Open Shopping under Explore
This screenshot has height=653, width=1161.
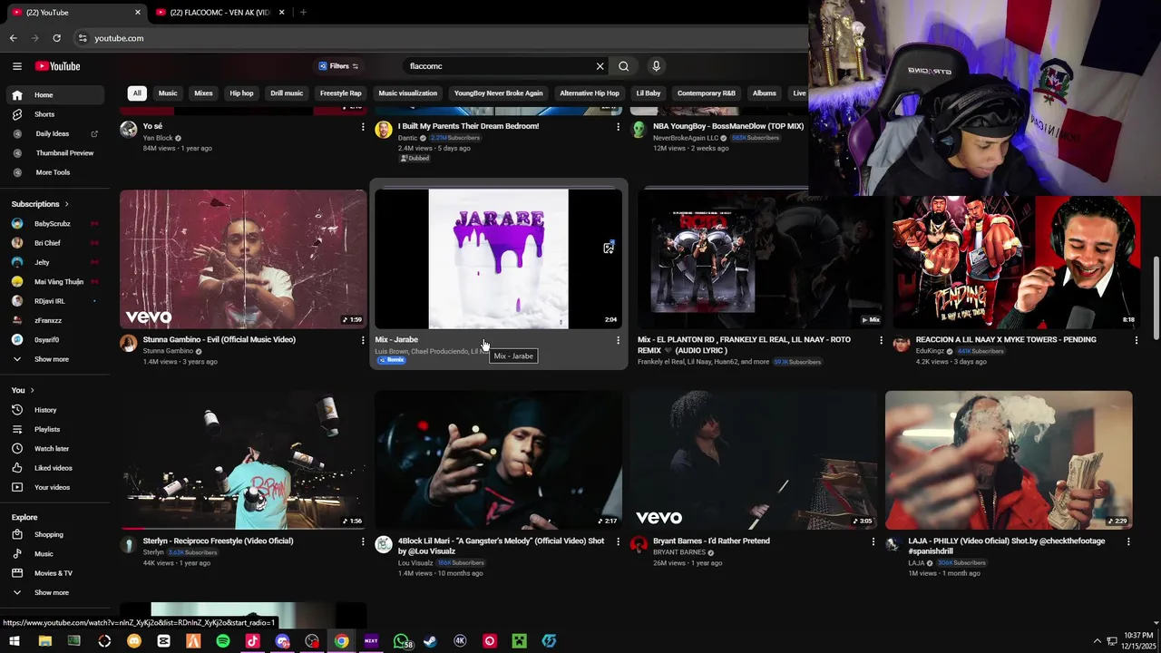click(54, 534)
